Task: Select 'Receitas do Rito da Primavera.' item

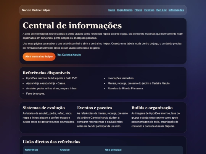Action: (126, 89)
